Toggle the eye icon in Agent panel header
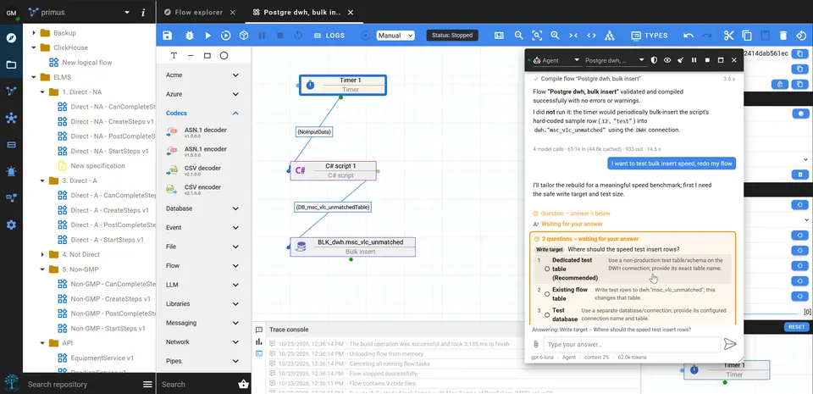Viewport: 813px width, 394px height. [667, 60]
